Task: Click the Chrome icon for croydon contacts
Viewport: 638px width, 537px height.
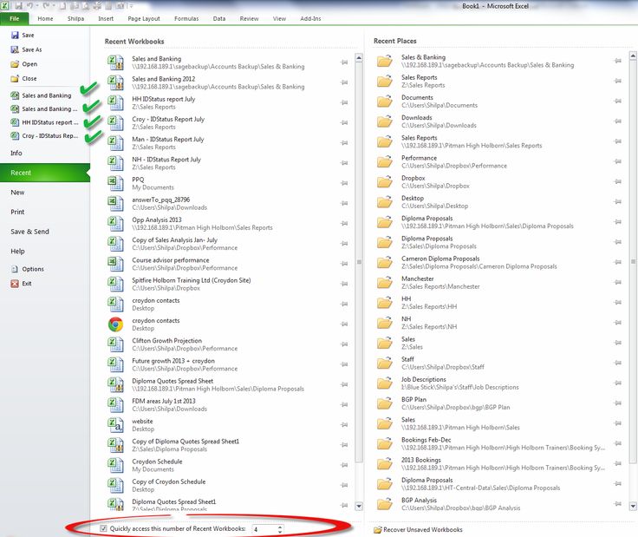Action: (115, 324)
